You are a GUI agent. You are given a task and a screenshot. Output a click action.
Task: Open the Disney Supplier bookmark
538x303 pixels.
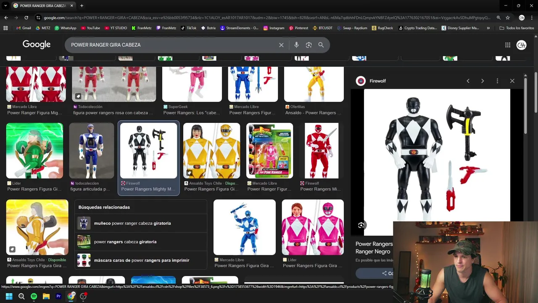[x=460, y=28]
